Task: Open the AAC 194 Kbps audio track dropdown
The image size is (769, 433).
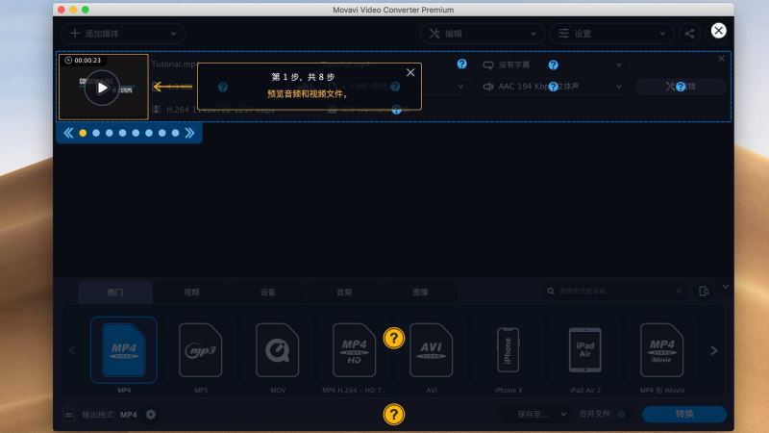Action: (x=552, y=87)
